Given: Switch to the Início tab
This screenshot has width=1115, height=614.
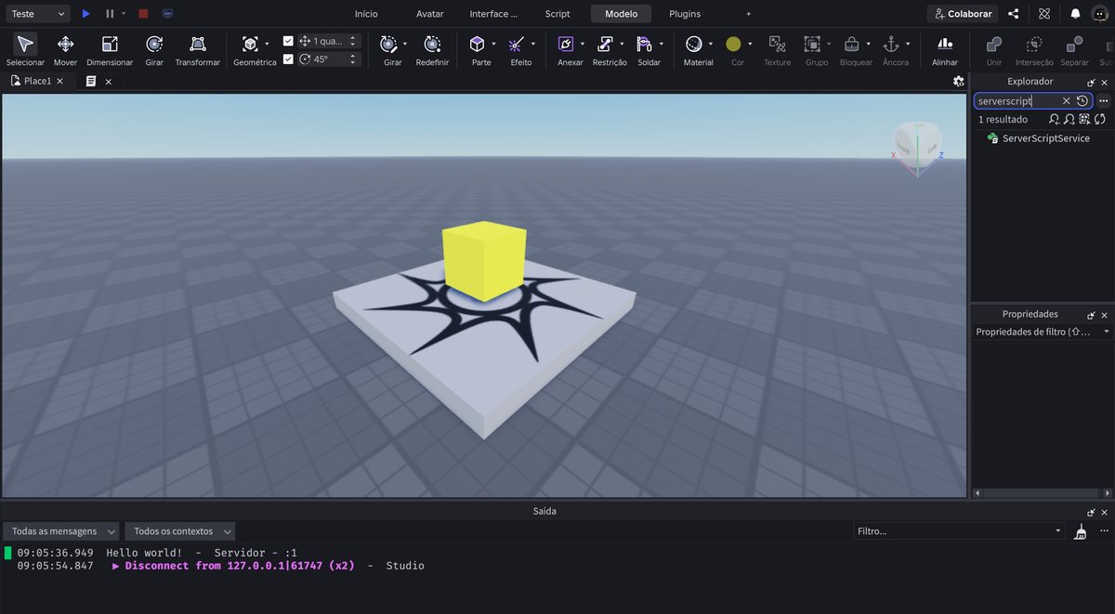Looking at the screenshot, I should tap(366, 14).
